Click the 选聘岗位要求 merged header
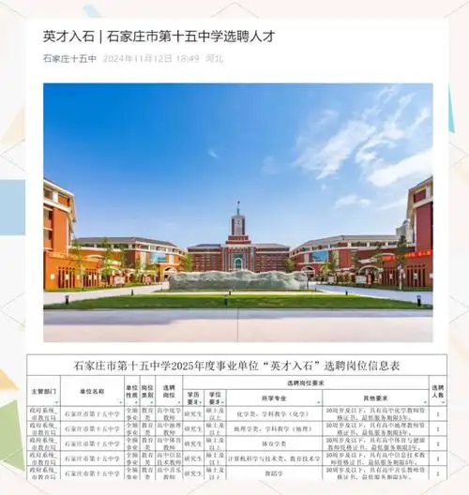Viewport: 469px width, 495px height. coord(306,382)
